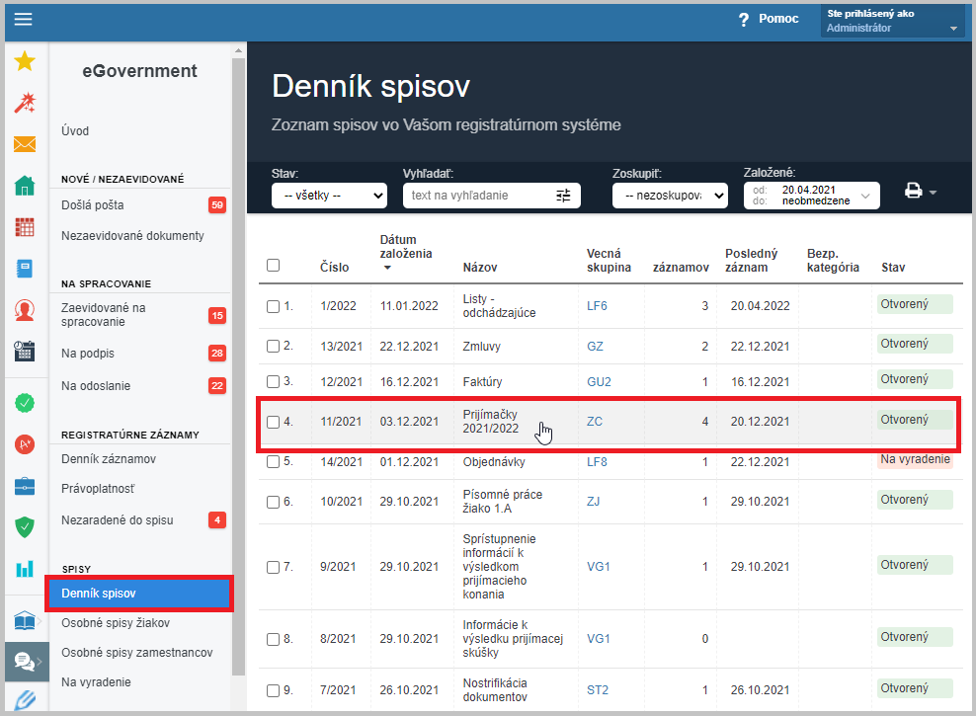Open the ST2 group link
This screenshot has height=716, width=976.
click(598, 690)
